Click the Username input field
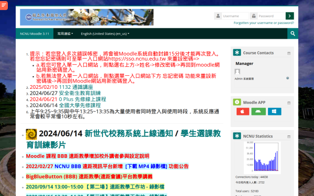Image resolution: width=314 pixels, height=196 pixels. tap(235, 16)
